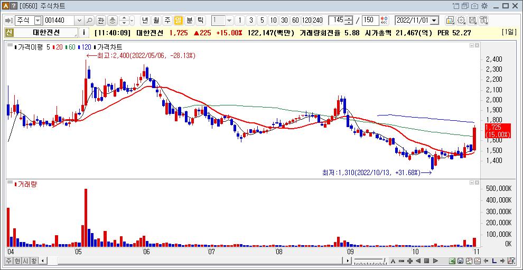Click the 가격차트 legend label

(109, 47)
